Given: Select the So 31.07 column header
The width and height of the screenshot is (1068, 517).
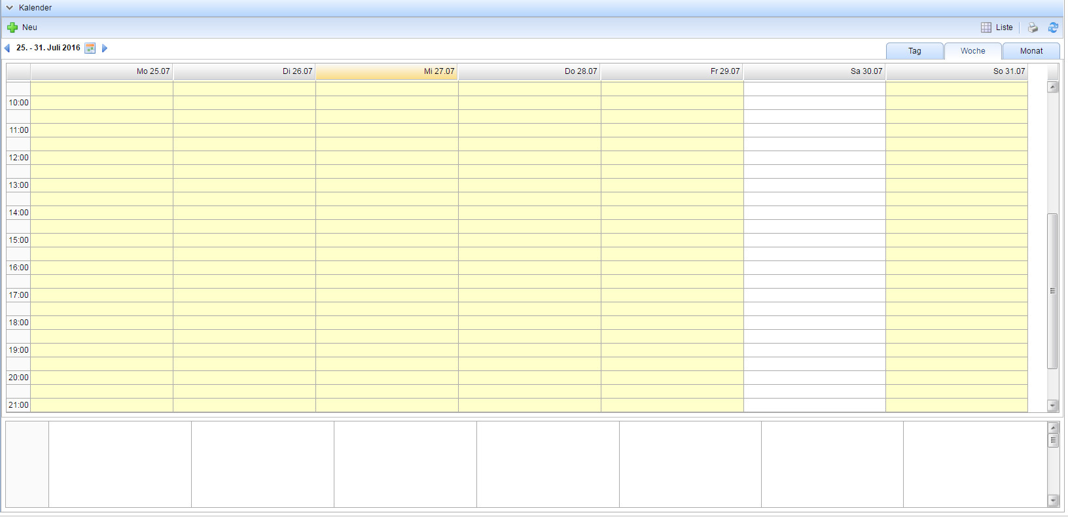Looking at the screenshot, I should pyautogui.click(x=957, y=71).
